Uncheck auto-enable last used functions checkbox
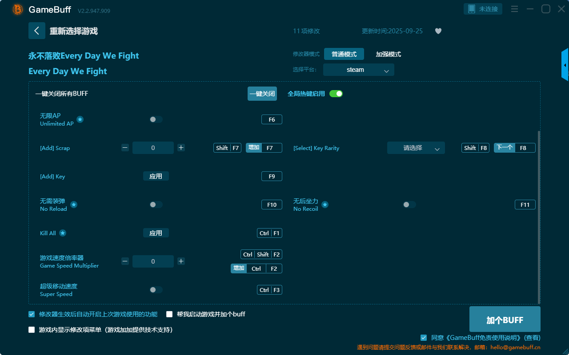 (x=32, y=314)
